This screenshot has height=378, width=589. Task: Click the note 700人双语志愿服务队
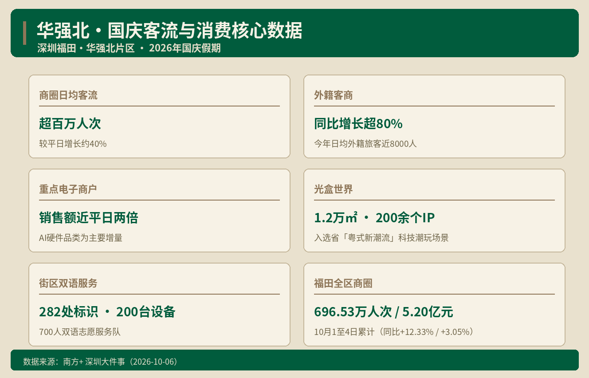(80, 332)
